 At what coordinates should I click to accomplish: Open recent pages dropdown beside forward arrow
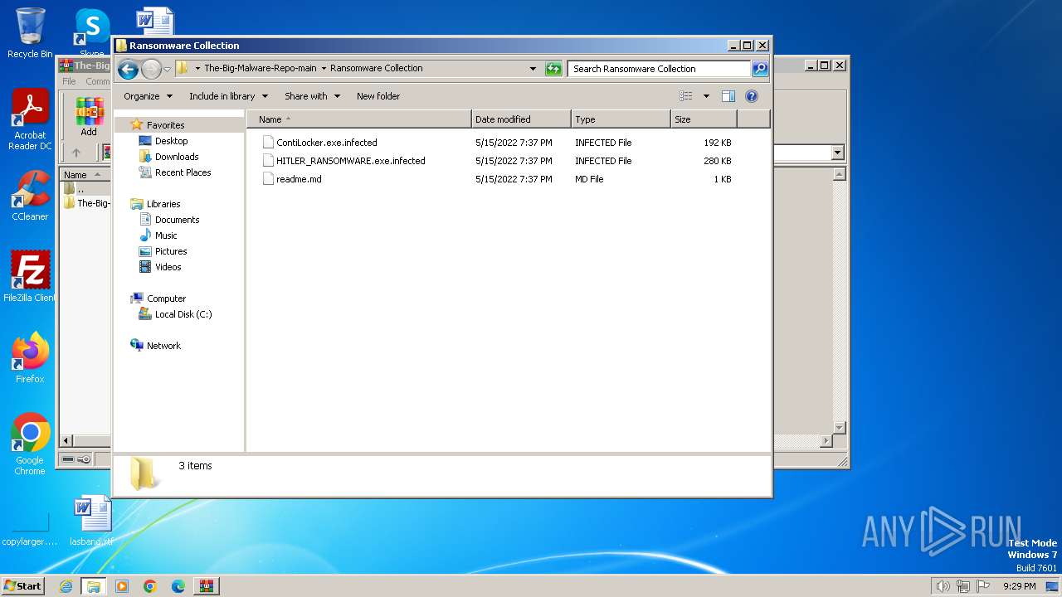(167, 69)
